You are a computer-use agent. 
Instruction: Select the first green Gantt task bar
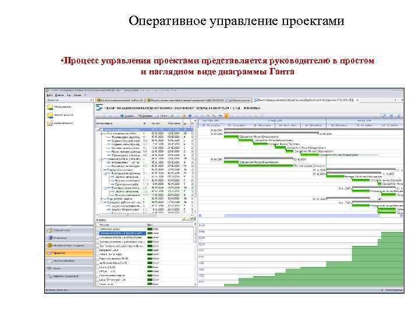(x=231, y=137)
